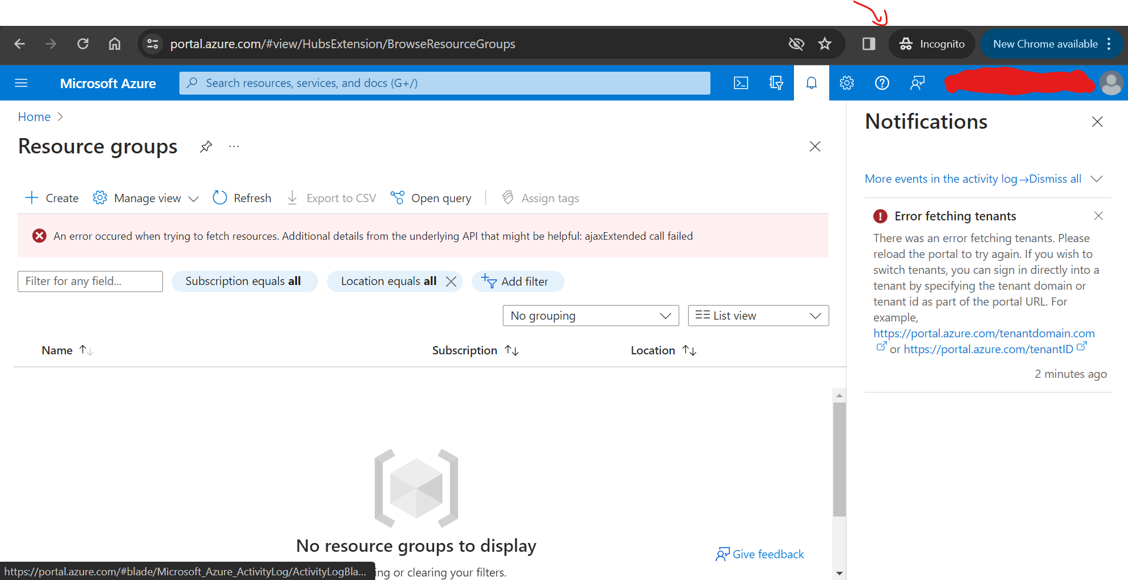Open the portal.azure.com/tenantID link

coord(988,349)
